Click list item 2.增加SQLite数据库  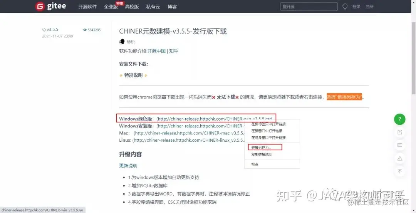click(x=148, y=186)
